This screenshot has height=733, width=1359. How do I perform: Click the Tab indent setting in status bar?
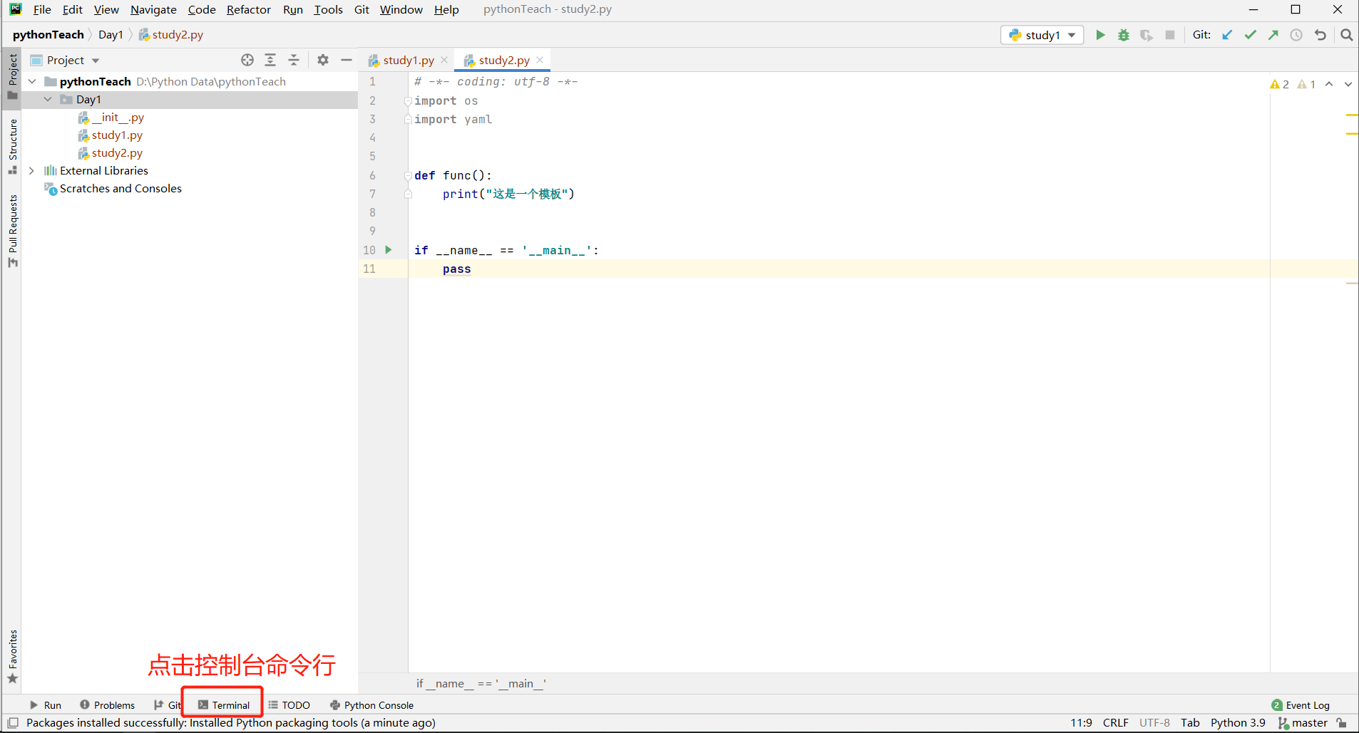(x=1190, y=723)
